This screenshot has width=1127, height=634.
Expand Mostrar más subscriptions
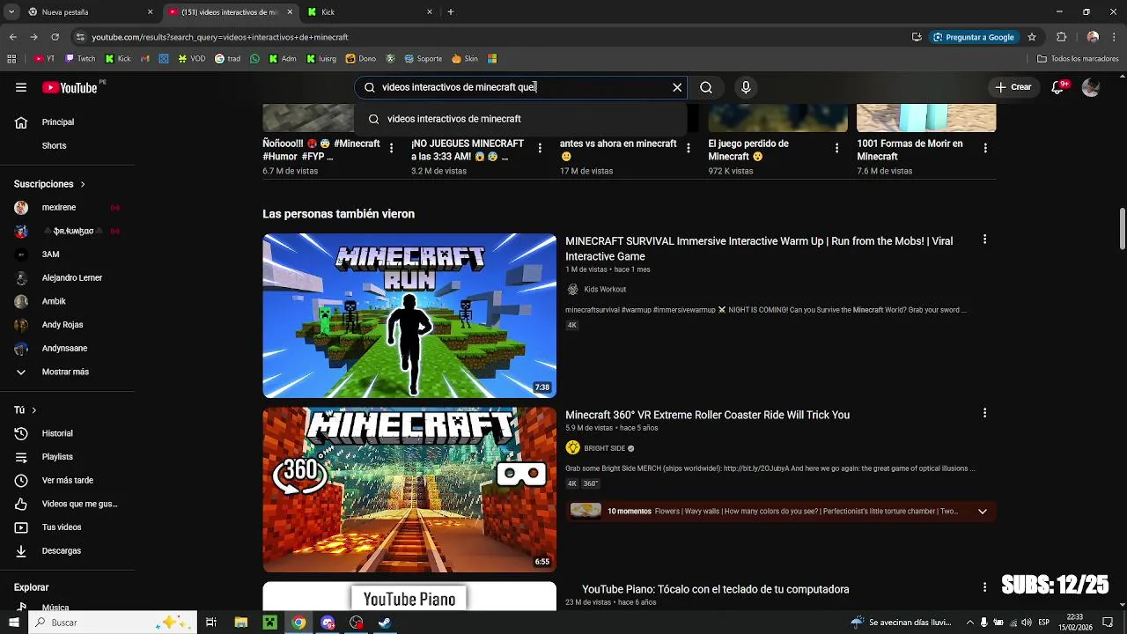[x=63, y=372]
